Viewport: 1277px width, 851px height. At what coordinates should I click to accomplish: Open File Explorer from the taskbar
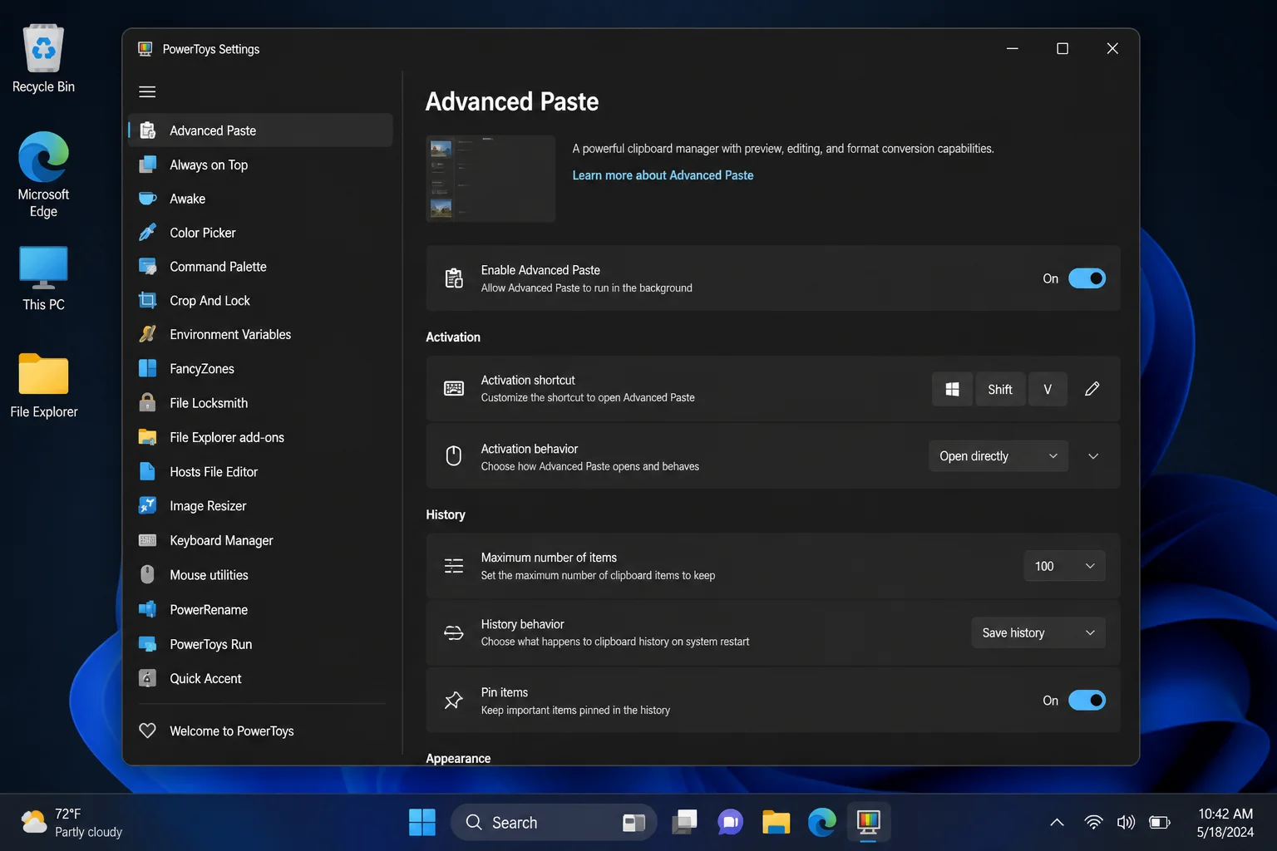click(776, 822)
